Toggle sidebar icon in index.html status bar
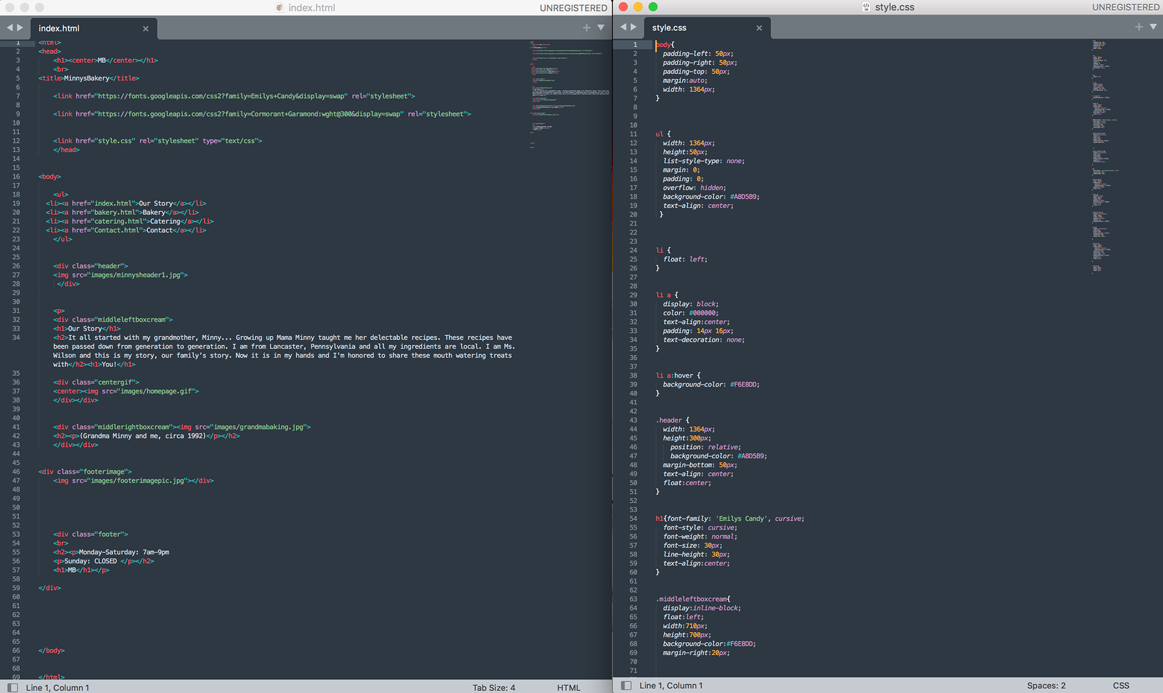 coord(13,688)
